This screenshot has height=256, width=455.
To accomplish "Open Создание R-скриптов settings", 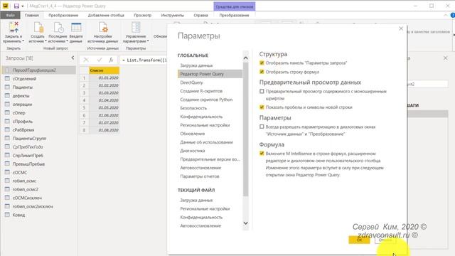I will (201, 91).
